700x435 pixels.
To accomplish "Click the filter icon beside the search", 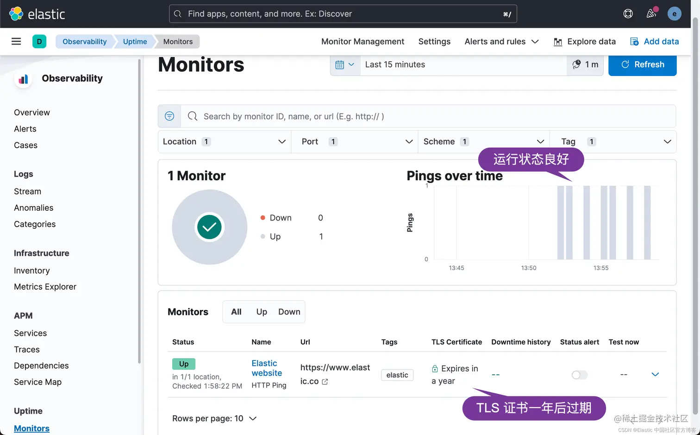I will tap(169, 116).
